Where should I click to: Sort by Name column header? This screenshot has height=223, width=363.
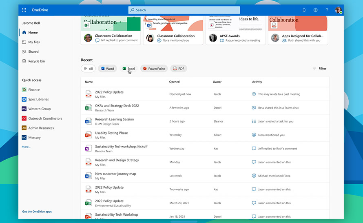89,82
